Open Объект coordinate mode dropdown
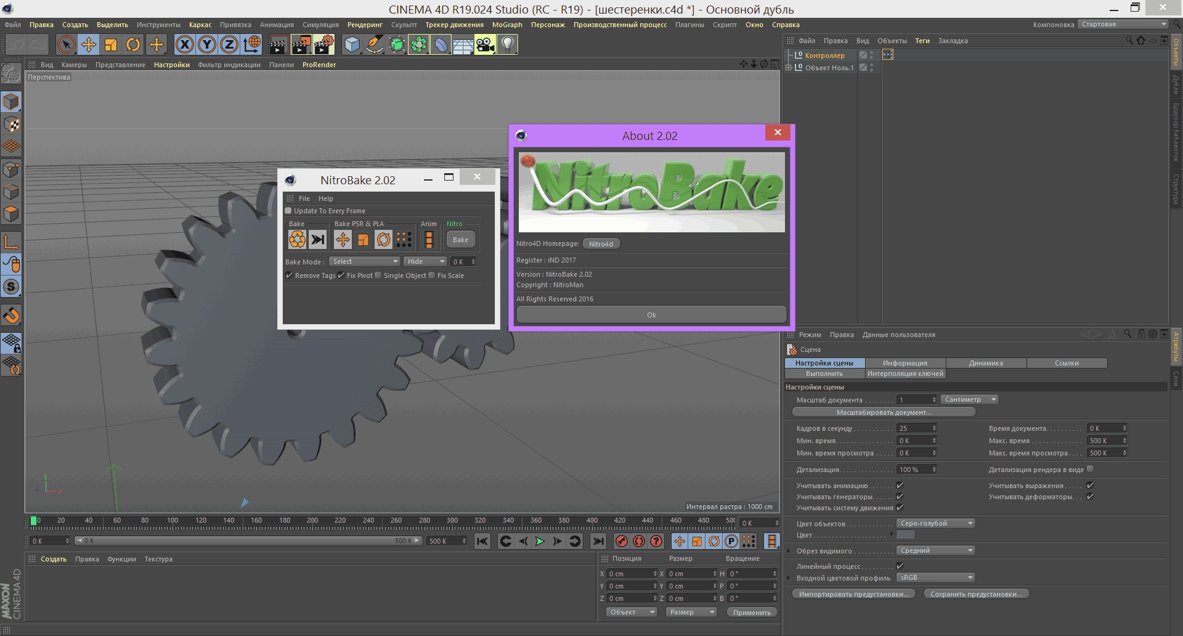This screenshot has width=1183, height=636. click(632, 612)
